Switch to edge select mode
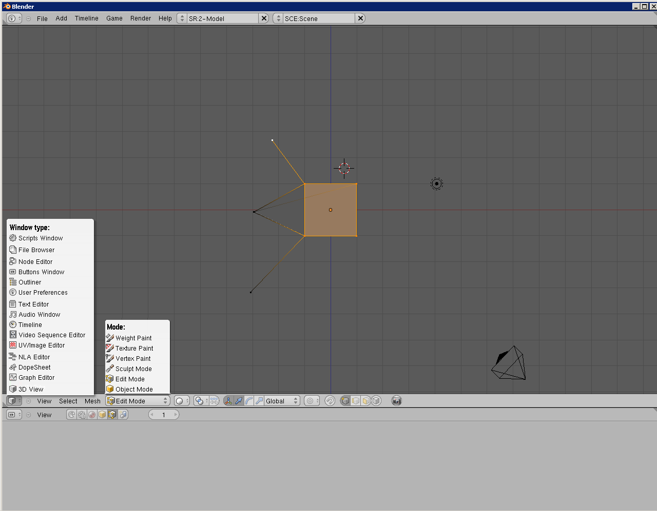This screenshot has height=511, width=657. [x=356, y=401]
